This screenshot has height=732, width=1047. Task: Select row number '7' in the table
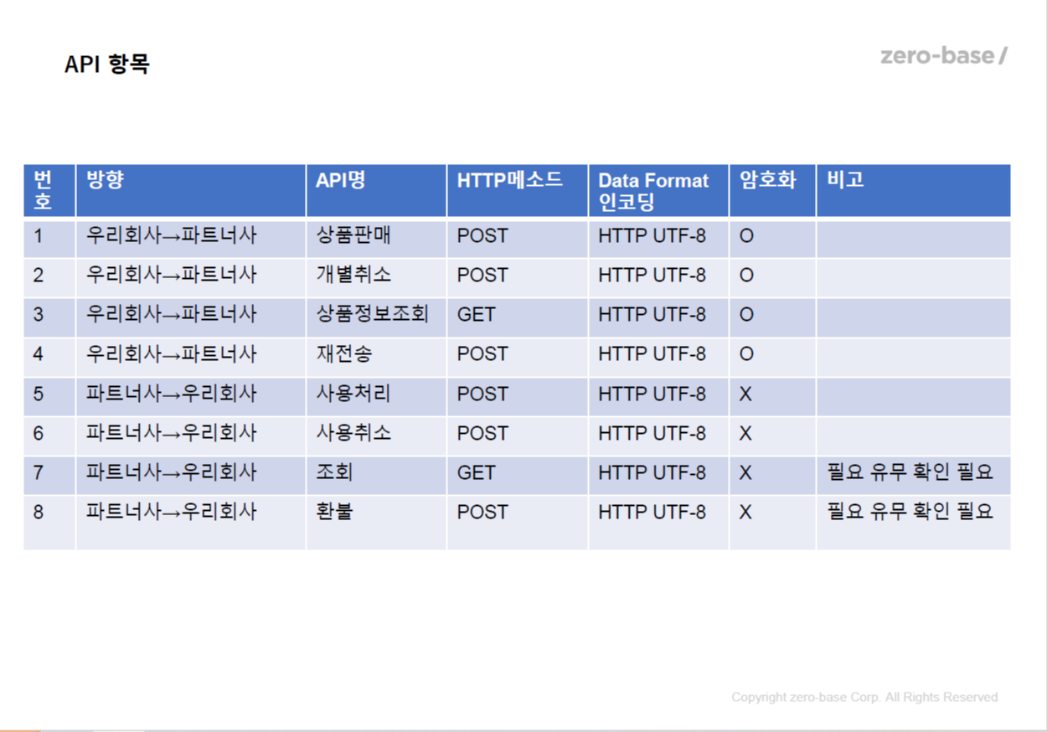[49, 474]
